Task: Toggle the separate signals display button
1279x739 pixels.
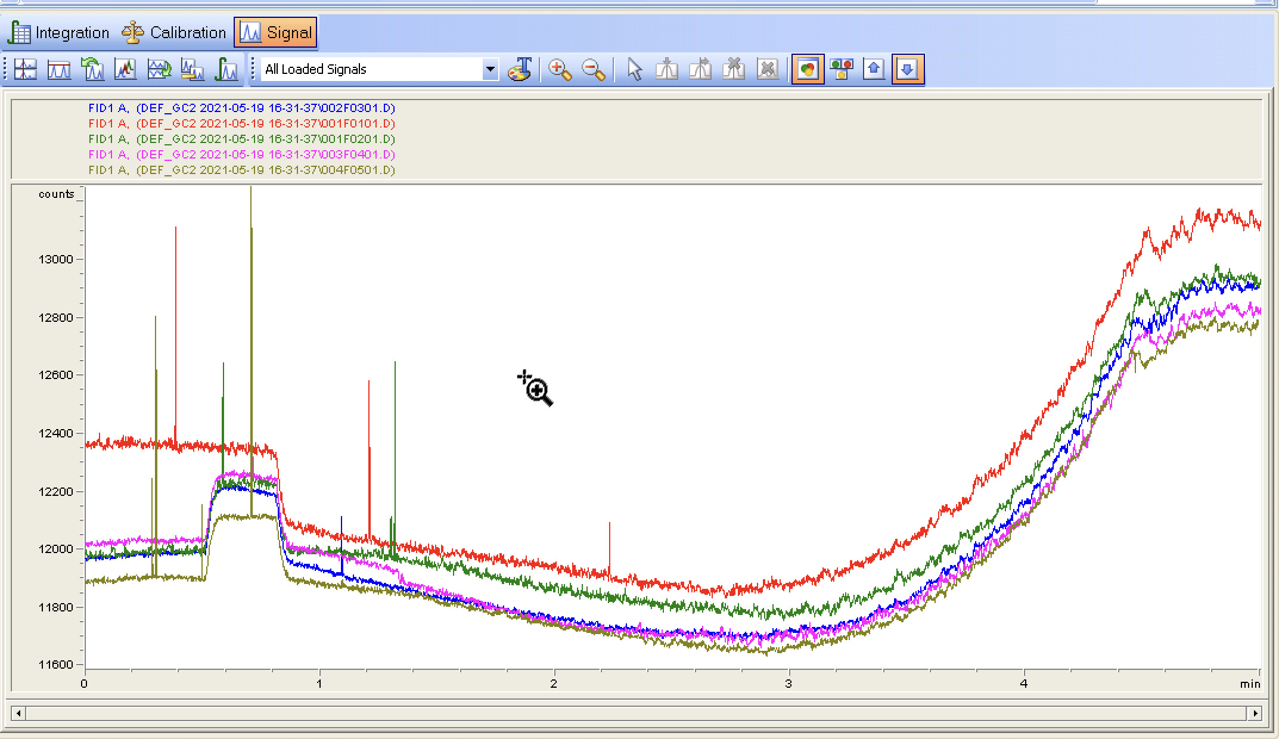Action: (x=841, y=69)
